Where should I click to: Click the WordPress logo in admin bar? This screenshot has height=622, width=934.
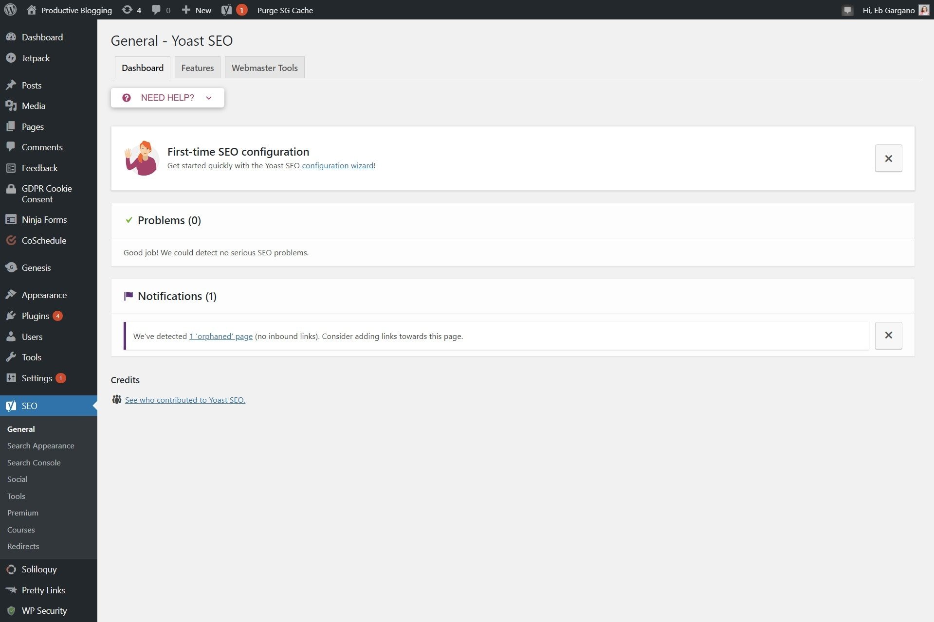pos(10,10)
